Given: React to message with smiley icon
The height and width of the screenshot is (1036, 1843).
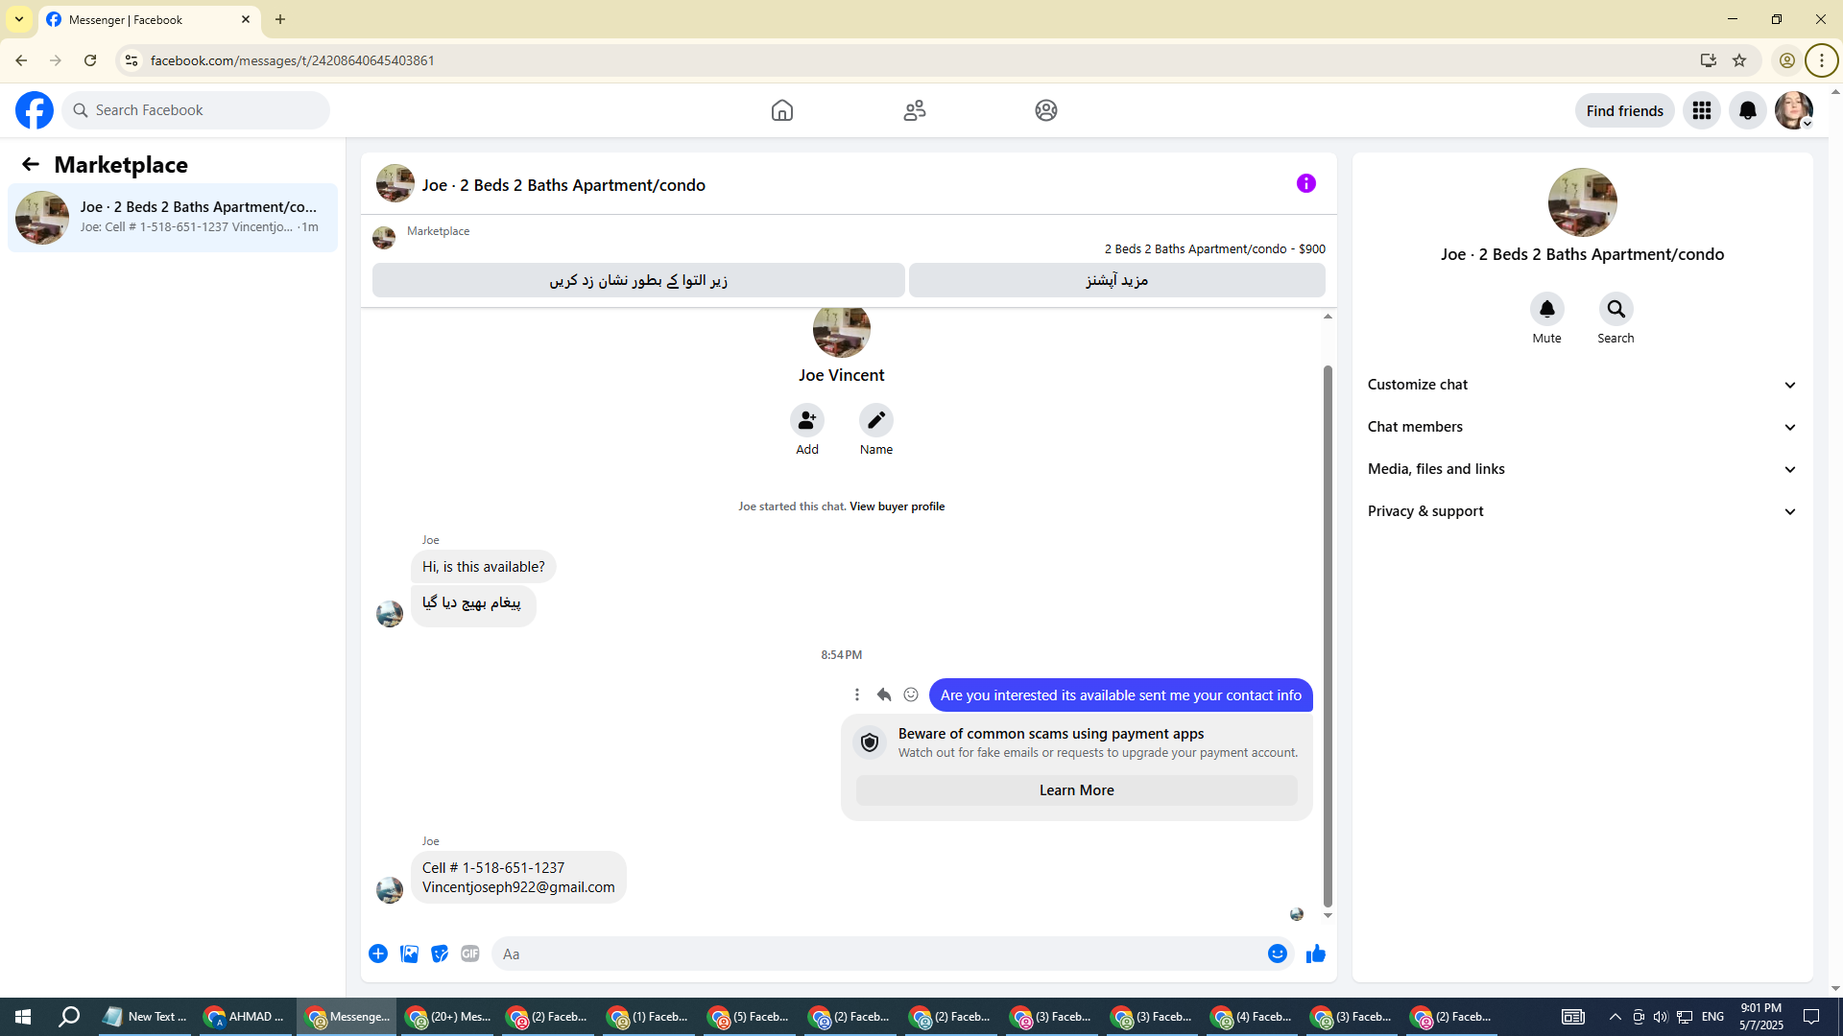Looking at the screenshot, I should [911, 695].
